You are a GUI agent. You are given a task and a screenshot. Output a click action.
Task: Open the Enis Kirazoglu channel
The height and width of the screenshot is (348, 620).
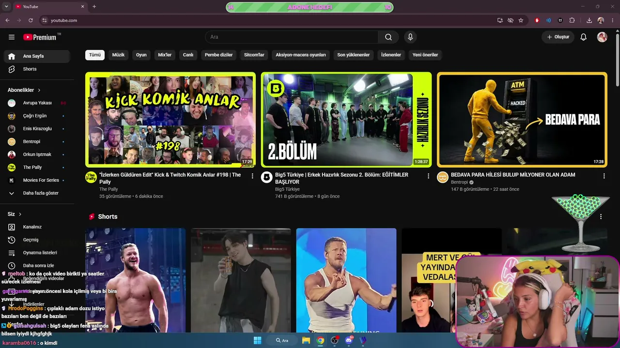pyautogui.click(x=37, y=129)
